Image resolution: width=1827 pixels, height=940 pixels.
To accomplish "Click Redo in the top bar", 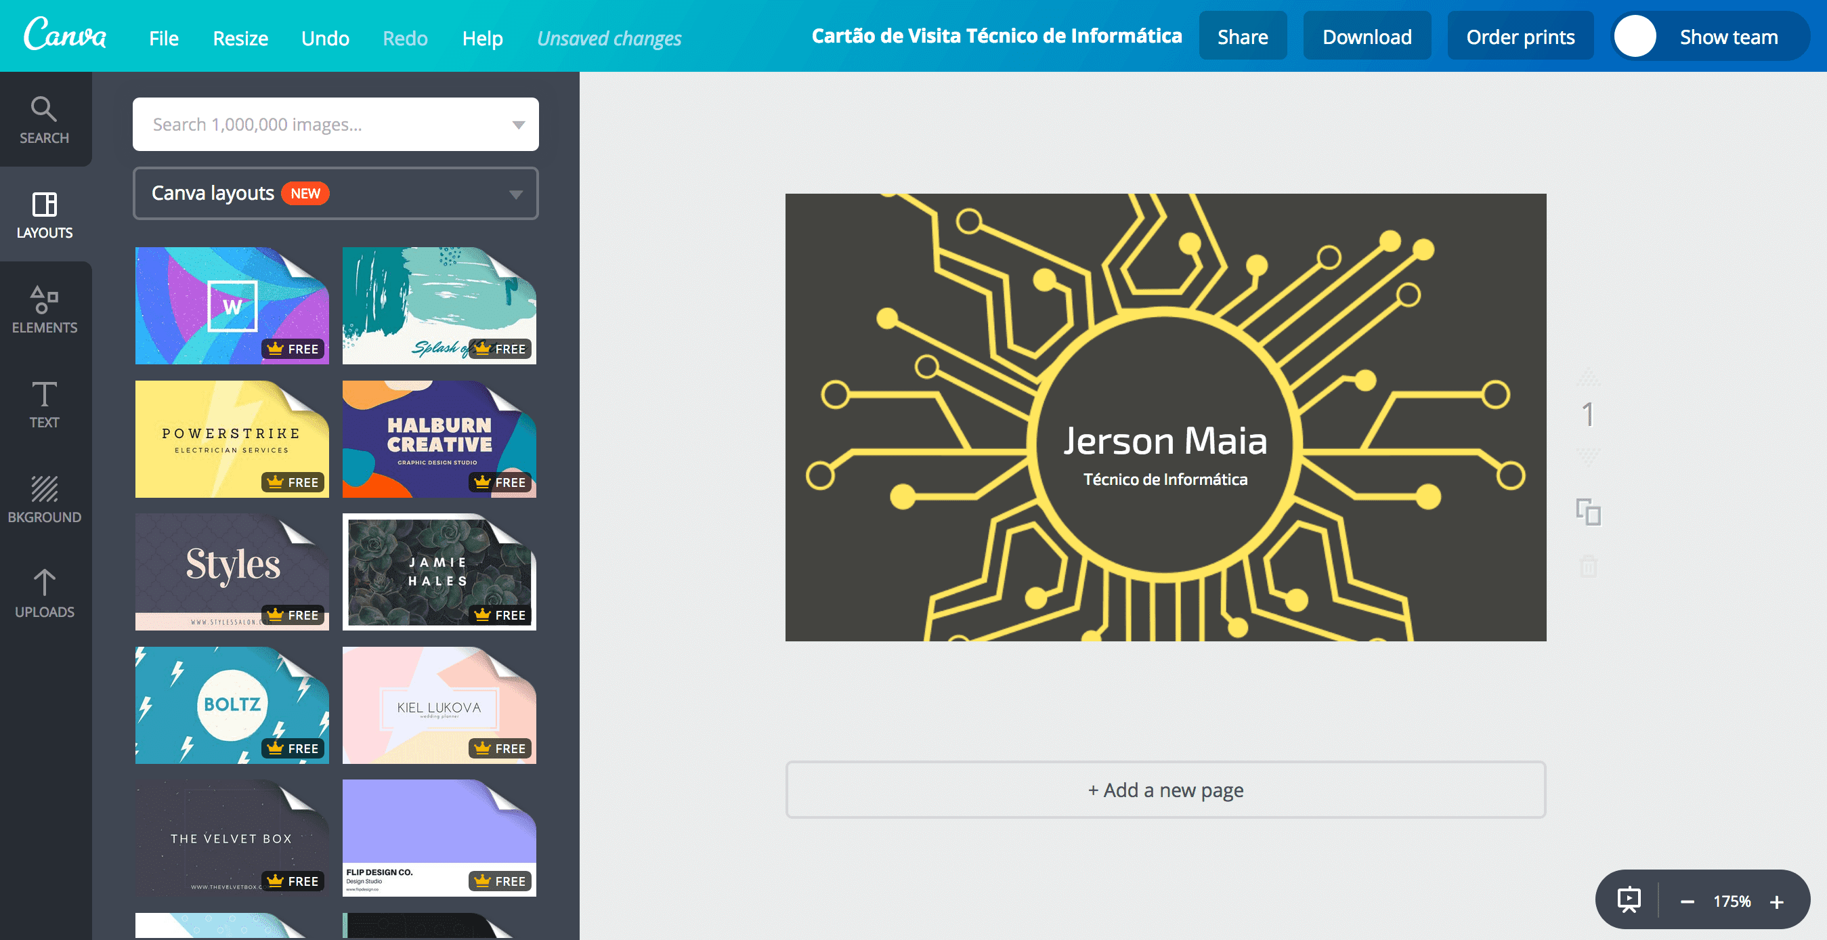I will pyautogui.click(x=405, y=38).
